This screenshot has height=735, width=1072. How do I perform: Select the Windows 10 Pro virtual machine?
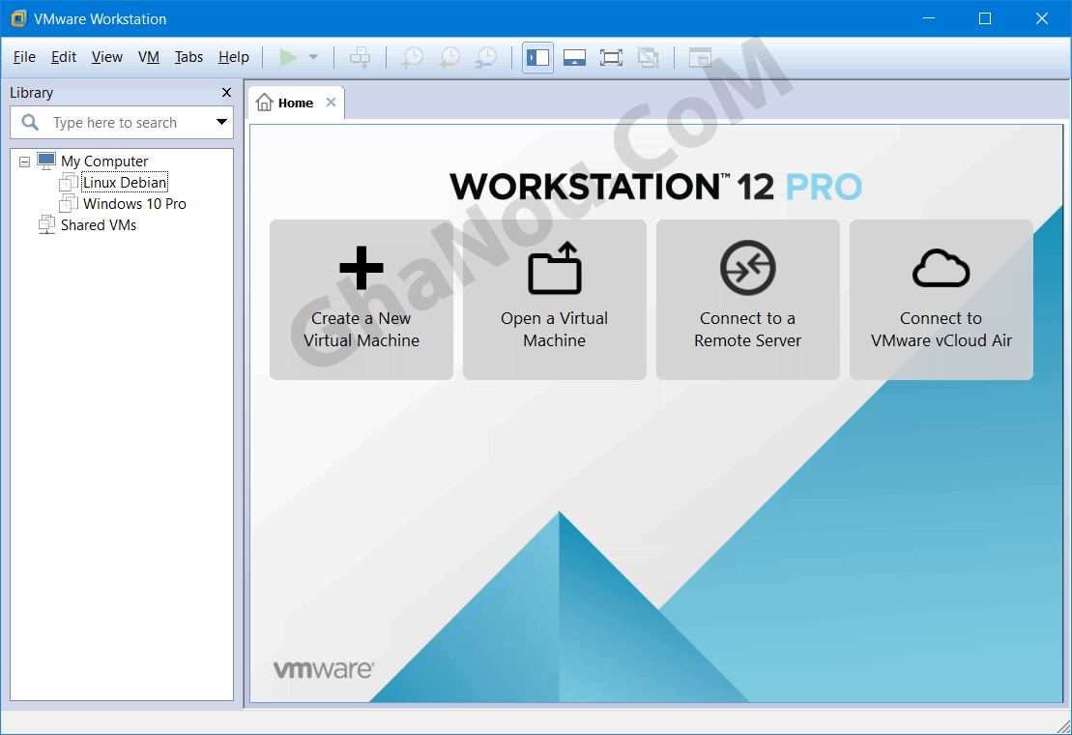click(x=134, y=204)
